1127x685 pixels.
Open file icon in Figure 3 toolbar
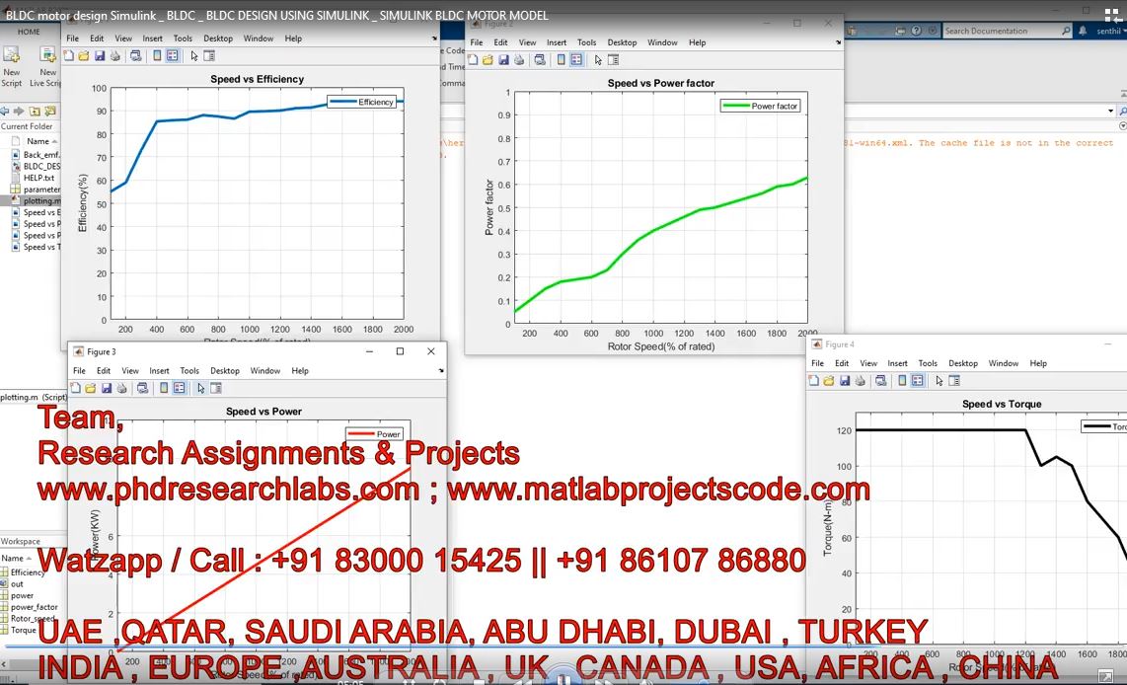tap(91, 389)
